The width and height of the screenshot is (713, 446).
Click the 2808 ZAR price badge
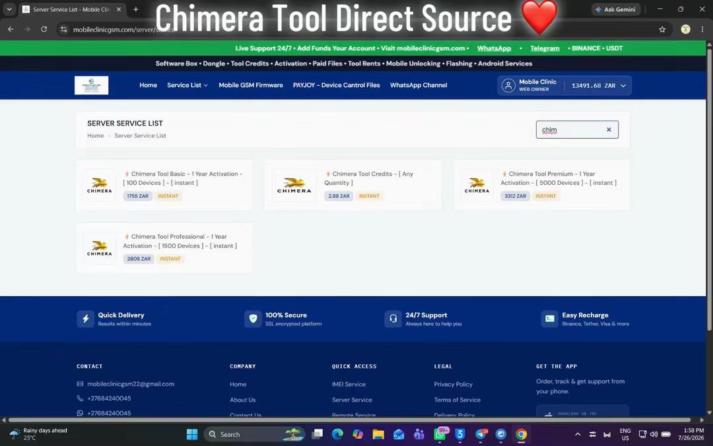(139, 259)
